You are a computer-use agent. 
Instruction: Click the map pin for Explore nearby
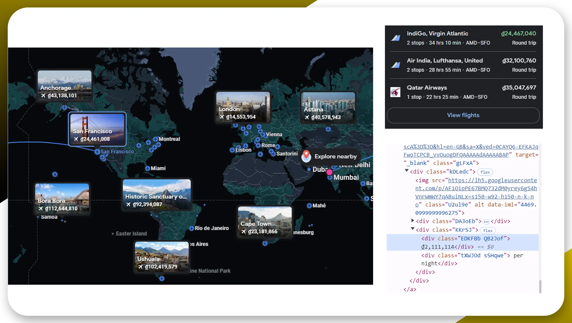pyautogui.click(x=306, y=155)
